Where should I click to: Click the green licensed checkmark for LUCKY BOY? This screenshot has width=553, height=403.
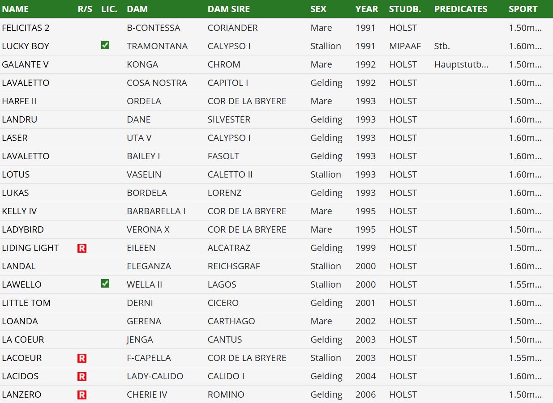point(105,45)
